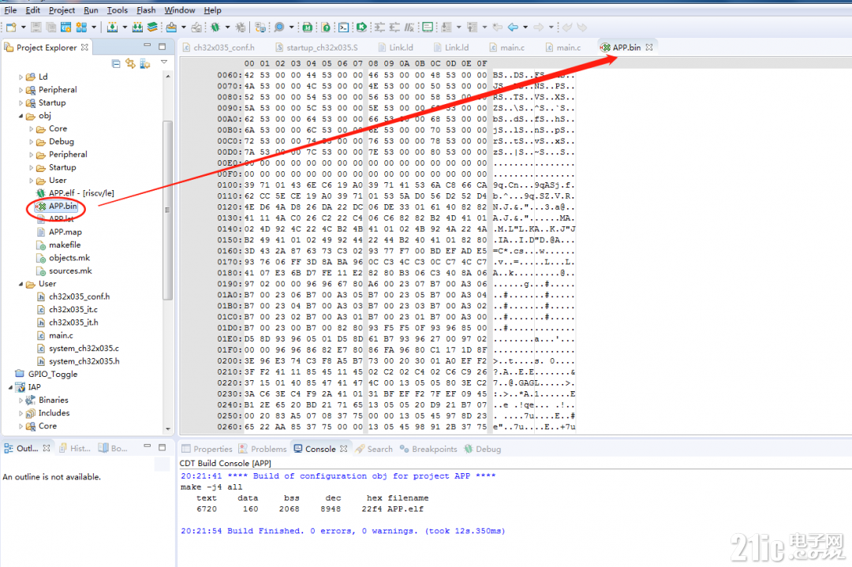Close the Project Explorer view tab
The height and width of the screenshot is (567, 852).
[84, 47]
